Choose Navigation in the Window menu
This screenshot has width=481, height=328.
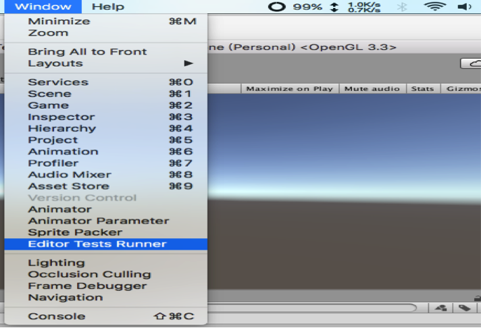106,298
